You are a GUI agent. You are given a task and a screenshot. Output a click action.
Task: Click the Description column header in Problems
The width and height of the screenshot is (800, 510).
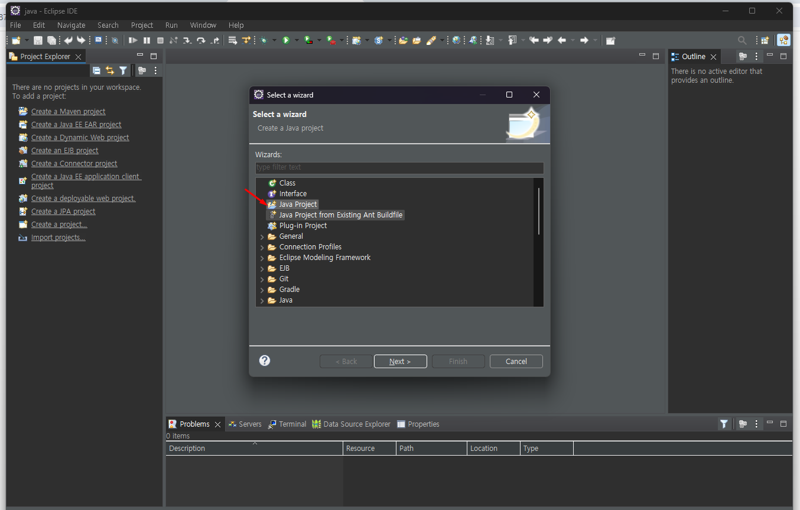point(254,448)
